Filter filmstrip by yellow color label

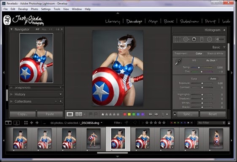coord(175,123)
